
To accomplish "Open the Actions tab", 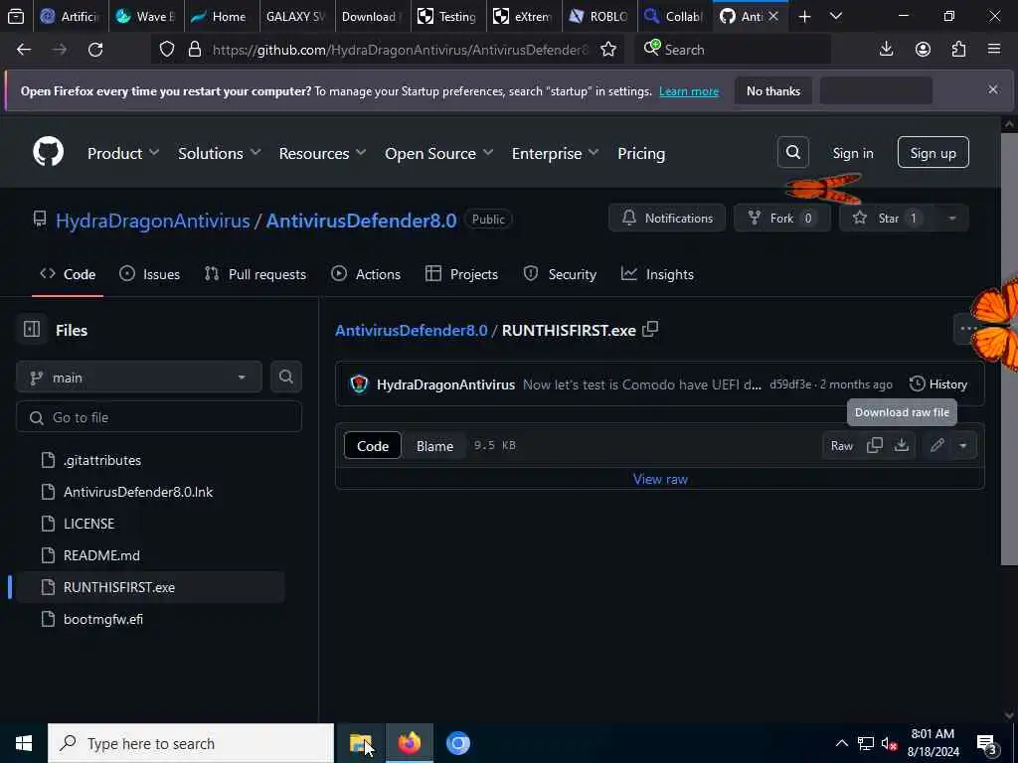I will click(x=366, y=274).
